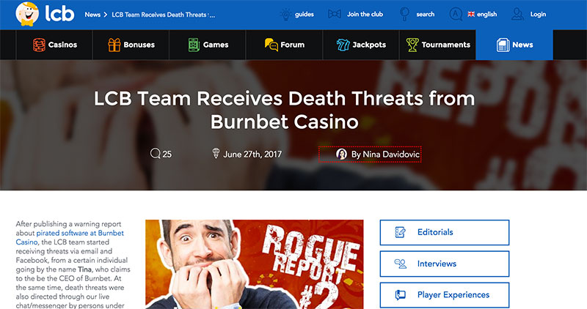
Task: Click the News newspaper icon
Action: pos(503,45)
